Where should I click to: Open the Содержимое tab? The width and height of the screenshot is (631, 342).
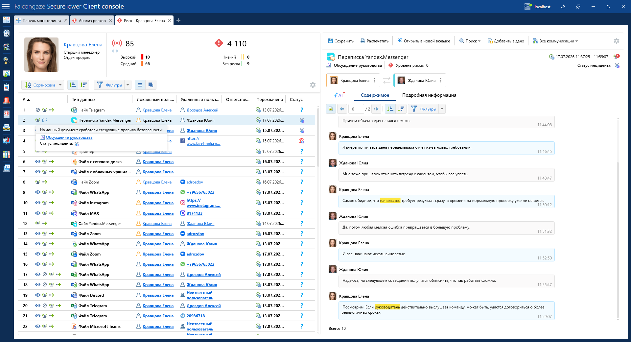tap(375, 95)
